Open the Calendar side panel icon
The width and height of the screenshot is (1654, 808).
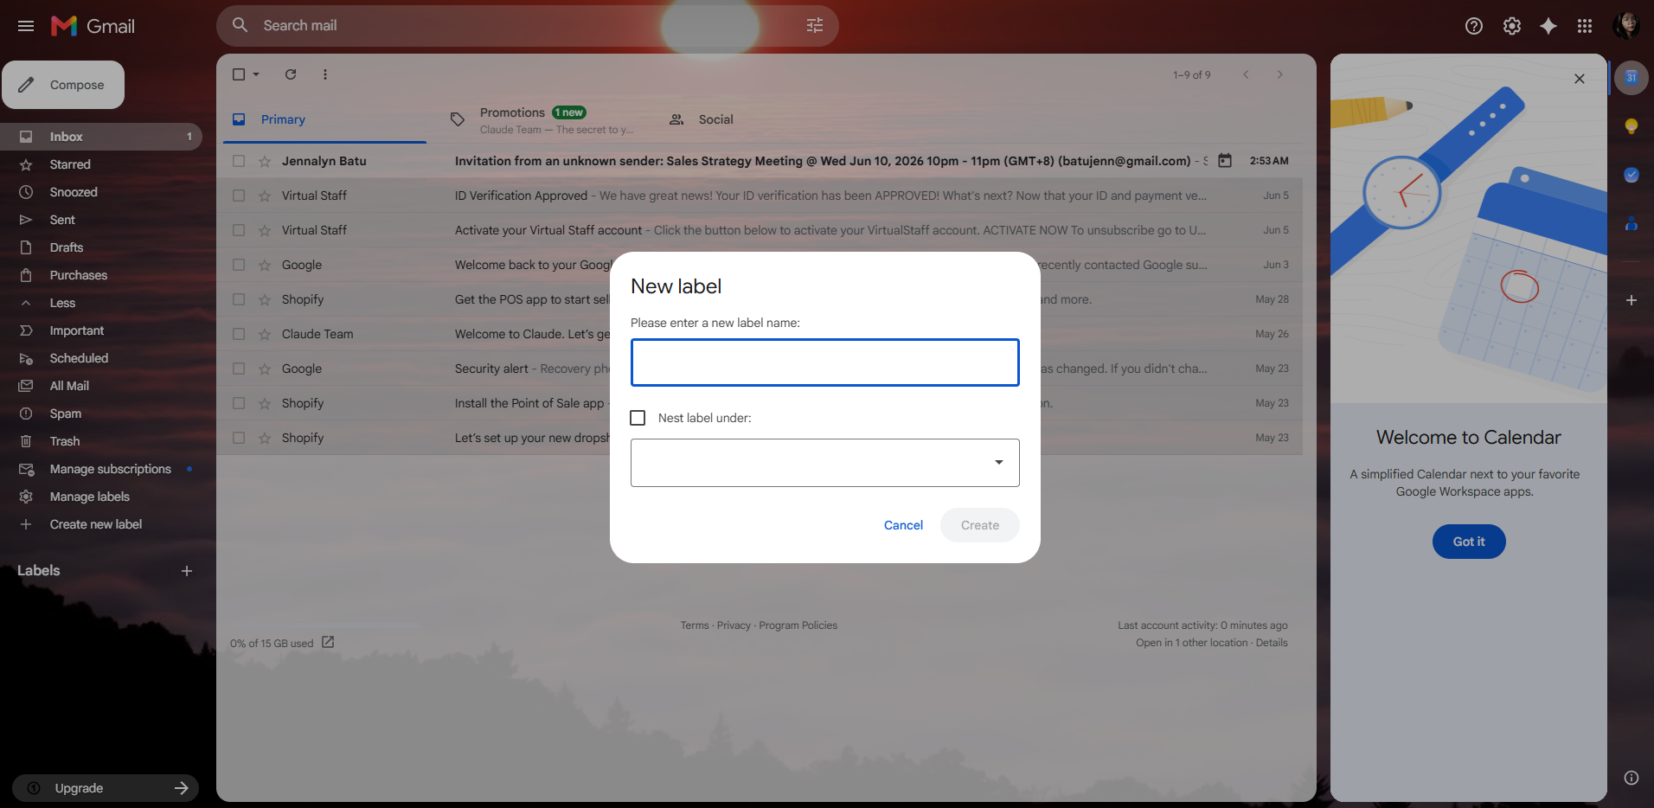pos(1632,78)
